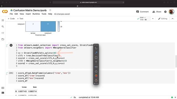177x99 pixels.
Task: Click the Share button
Action: (157, 12)
